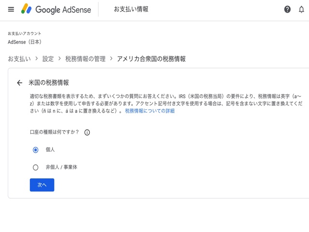The width and height of the screenshot is (309, 232).
Task: Click the info icon next to 口座の種類は何ですか？
Action: (87, 132)
